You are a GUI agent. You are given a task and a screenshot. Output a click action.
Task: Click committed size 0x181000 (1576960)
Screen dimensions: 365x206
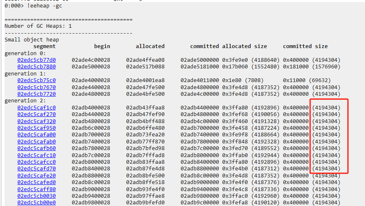312,67
